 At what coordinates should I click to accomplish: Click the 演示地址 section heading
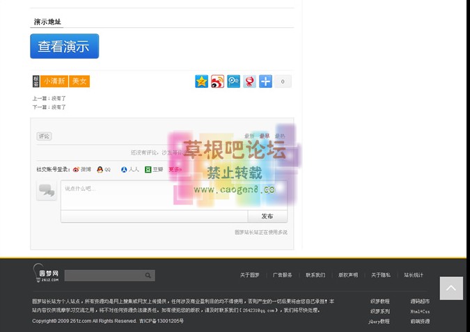[x=47, y=22]
